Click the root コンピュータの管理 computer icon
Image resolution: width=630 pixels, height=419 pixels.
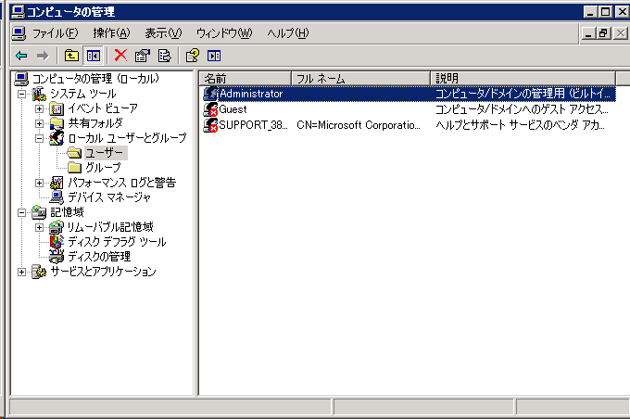21,79
